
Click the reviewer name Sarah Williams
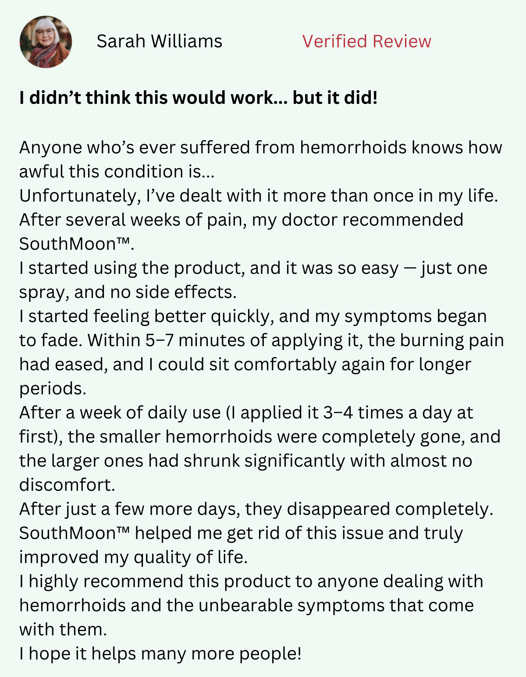(160, 41)
